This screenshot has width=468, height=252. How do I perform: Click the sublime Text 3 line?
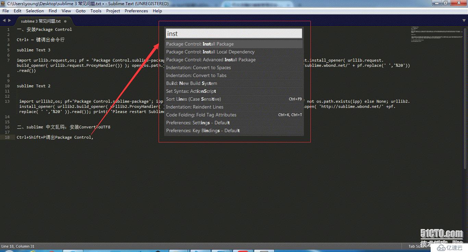[34, 50]
